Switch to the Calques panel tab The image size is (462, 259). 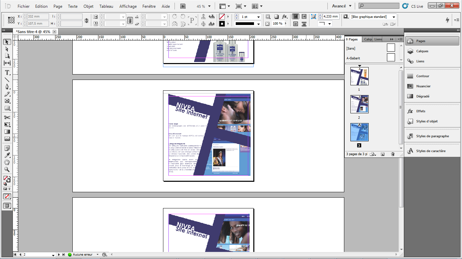tap(368, 39)
